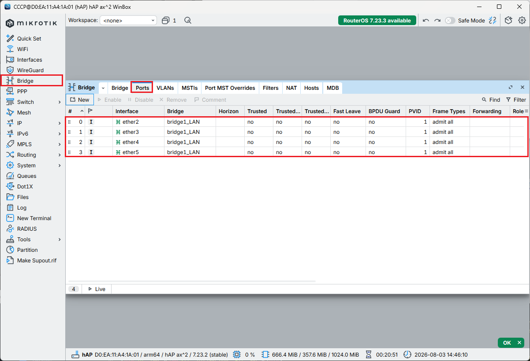Image resolution: width=530 pixels, height=361 pixels.
Task: Click the icon right of Safe Mode
Action: pos(493,21)
